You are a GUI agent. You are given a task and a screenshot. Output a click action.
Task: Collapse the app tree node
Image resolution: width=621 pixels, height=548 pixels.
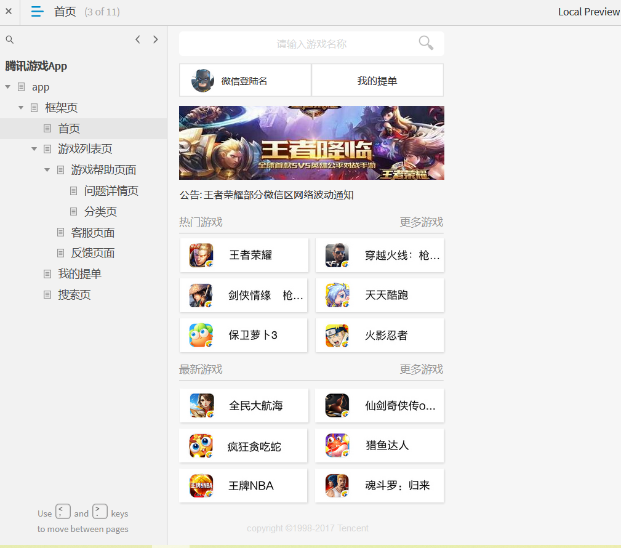click(7, 87)
